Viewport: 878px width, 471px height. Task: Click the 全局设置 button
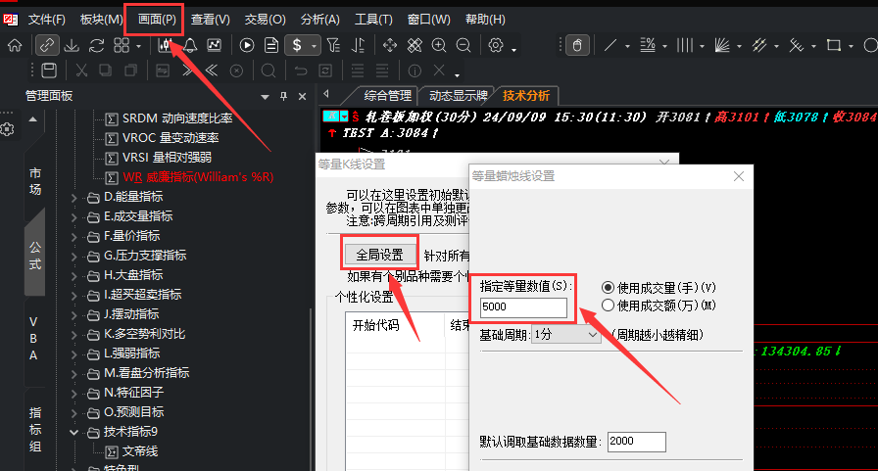[x=379, y=255]
